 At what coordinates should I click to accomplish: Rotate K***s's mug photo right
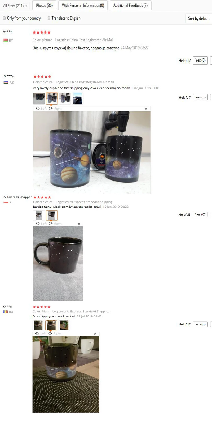click(x=55, y=334)
